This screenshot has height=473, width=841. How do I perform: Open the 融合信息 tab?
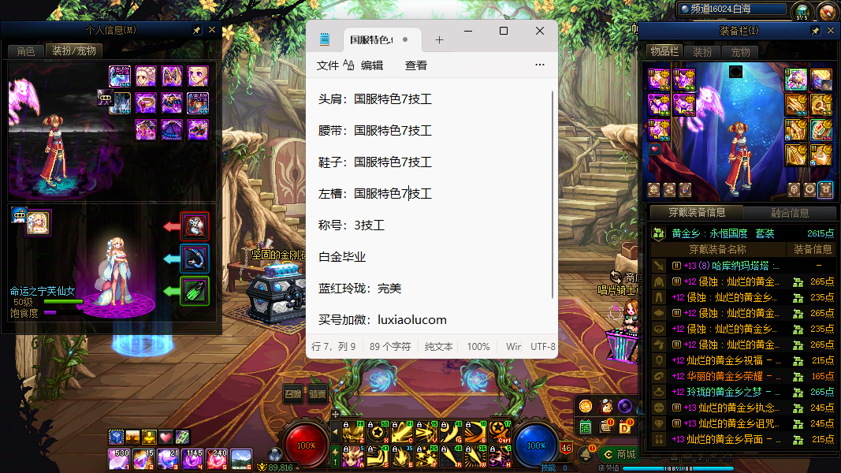click(x=789, y=213)
